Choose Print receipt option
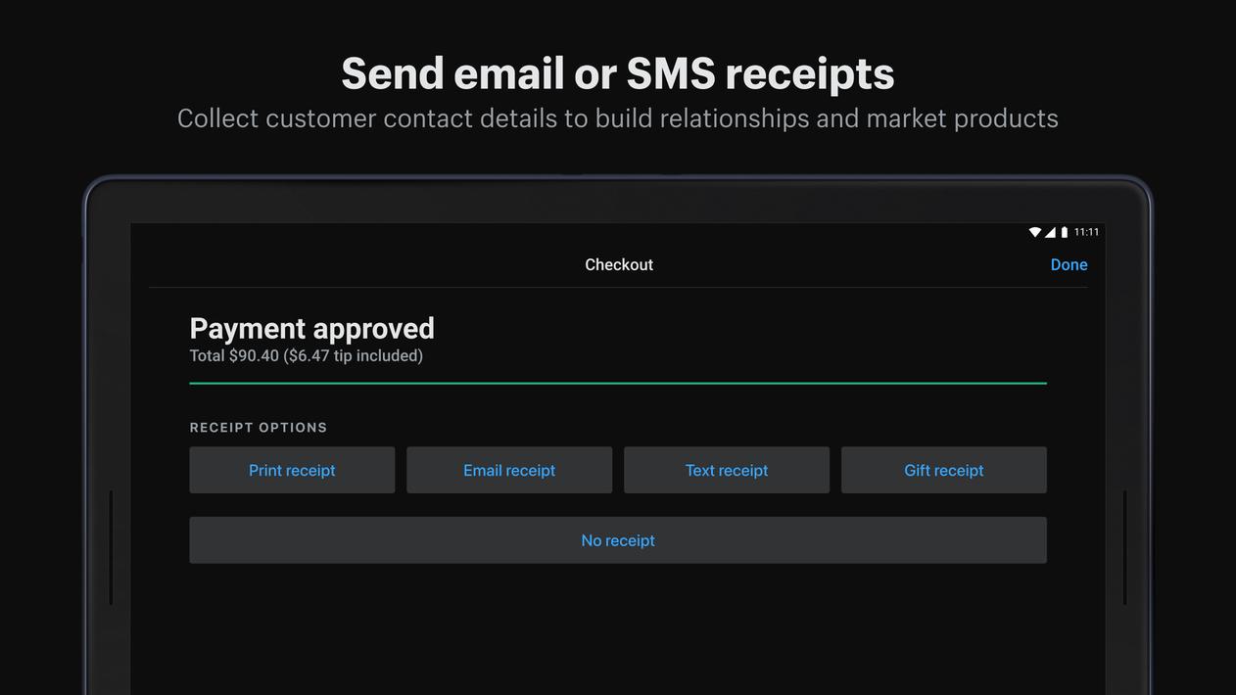 tap(292, 470)
